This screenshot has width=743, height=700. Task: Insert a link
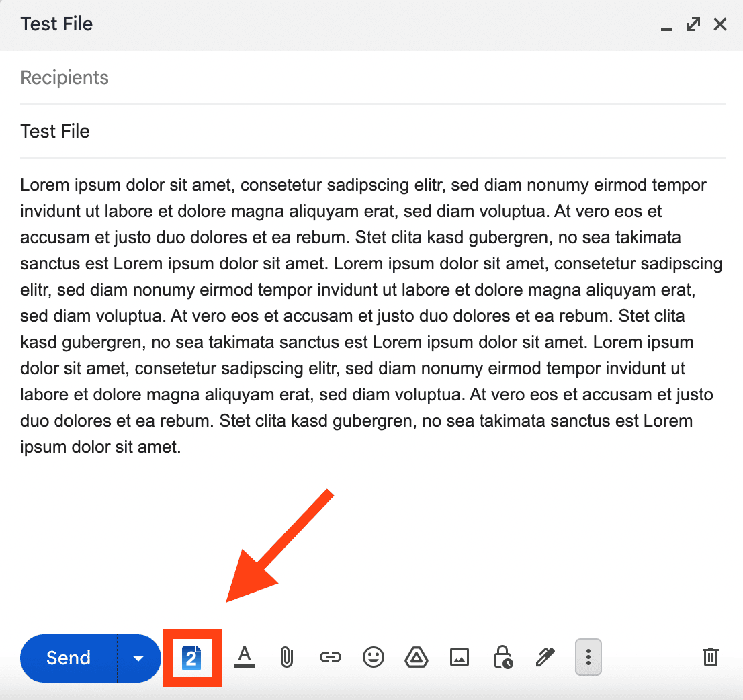(x=331, y=658)
